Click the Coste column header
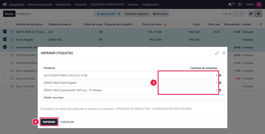Screen dimensions: 265x134 click(196, 24)
